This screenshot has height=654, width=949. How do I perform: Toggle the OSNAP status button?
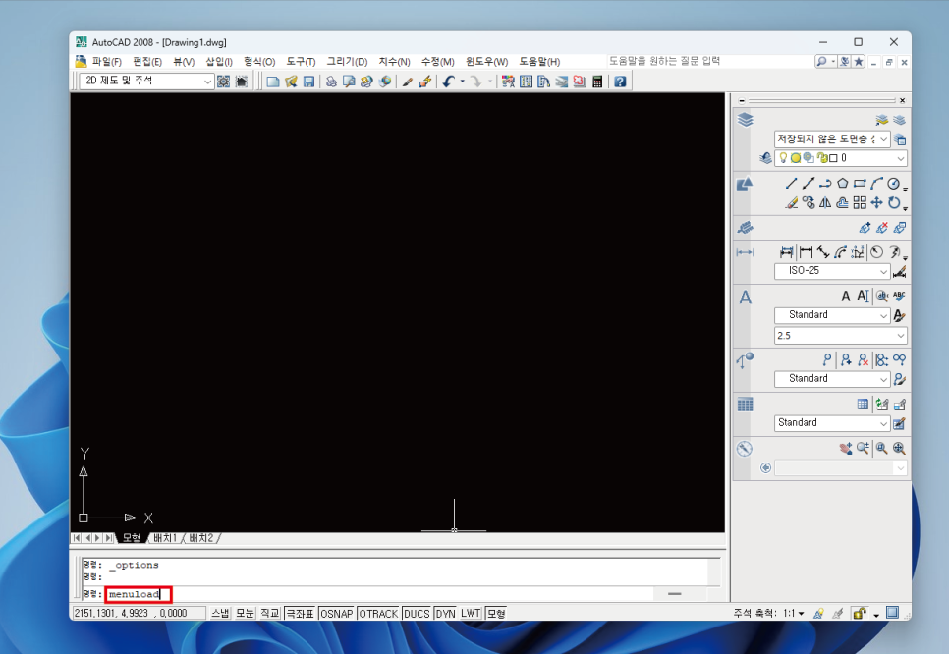337,613
